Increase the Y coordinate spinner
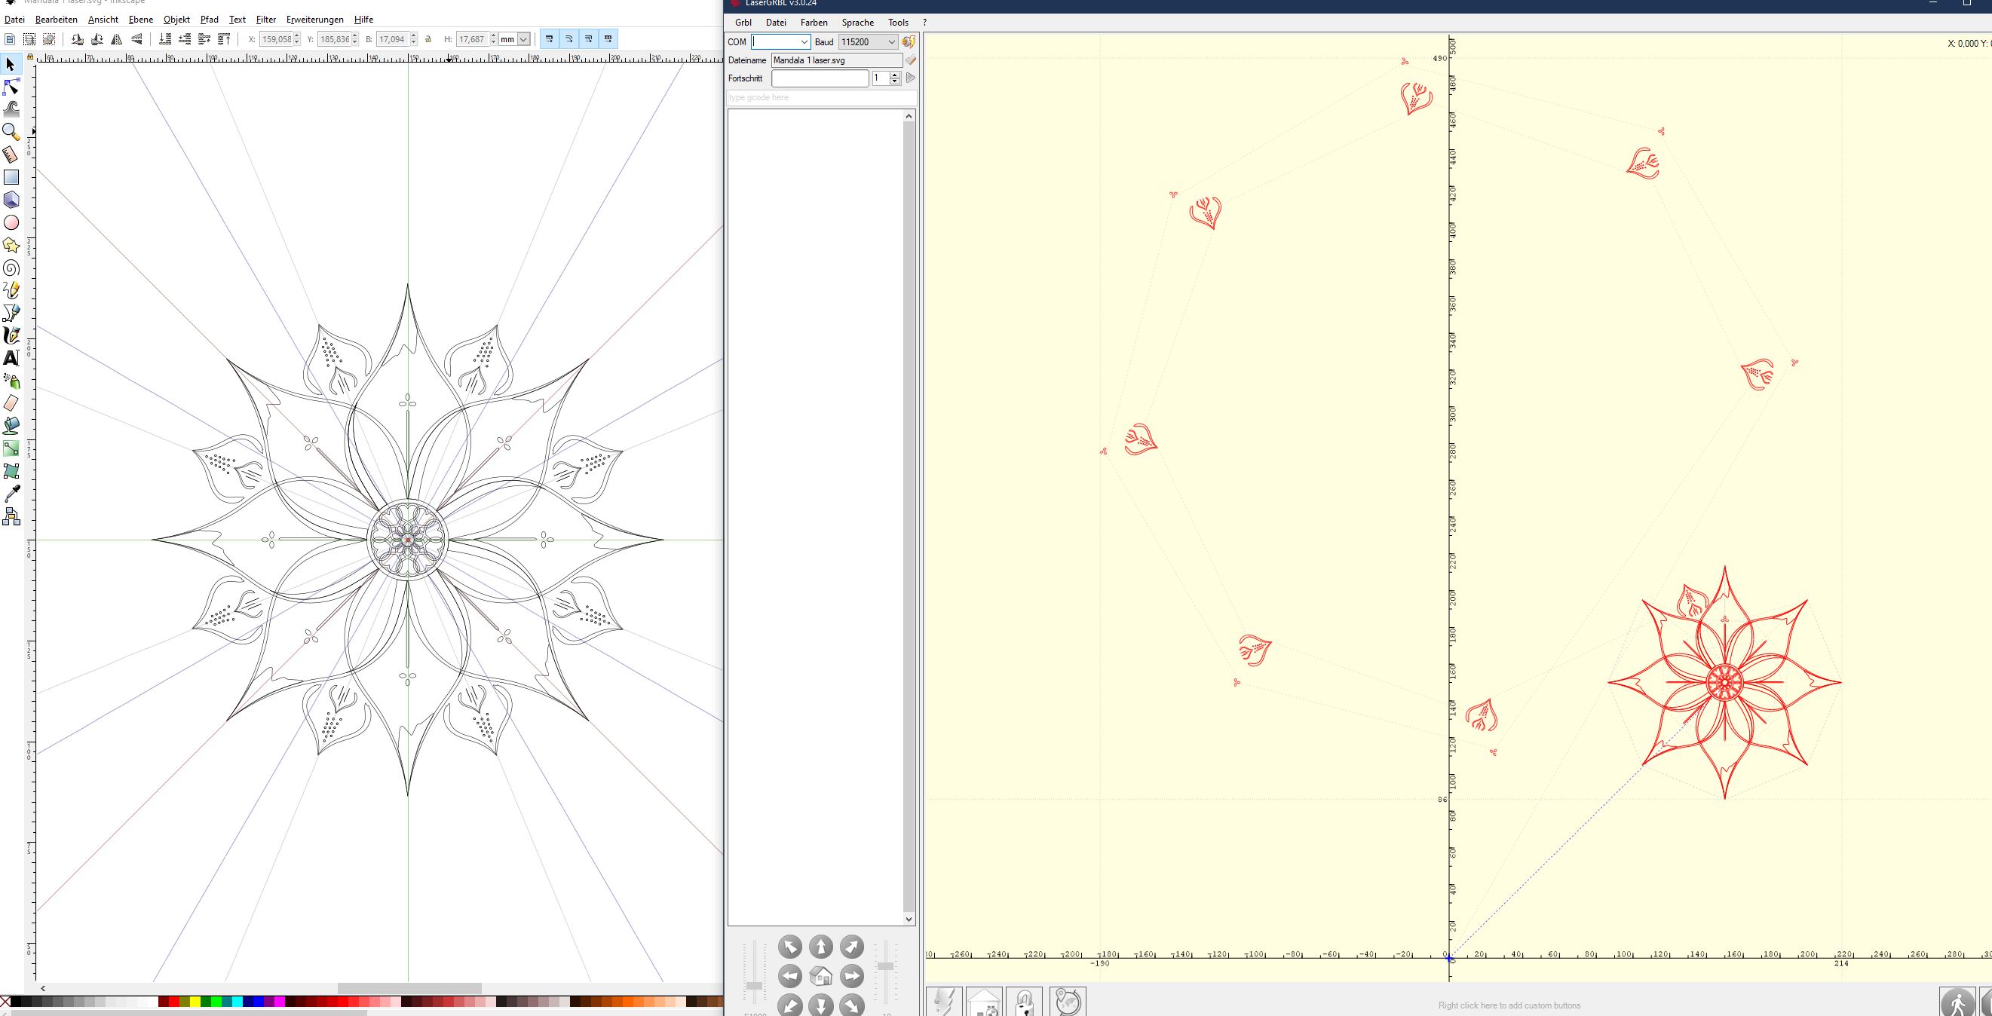This screenshot has height=1016, width=1992. click(x=355, y=35)
